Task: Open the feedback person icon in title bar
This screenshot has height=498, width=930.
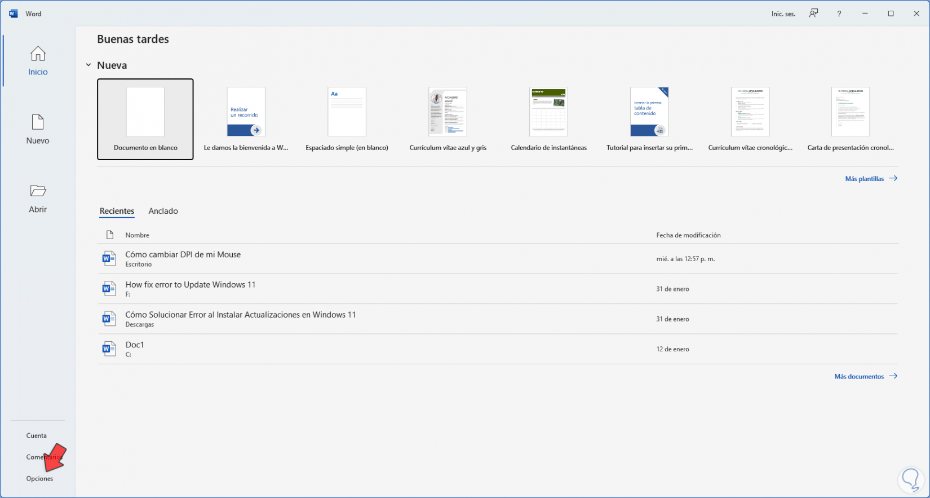Action: [x=813, y=14]
